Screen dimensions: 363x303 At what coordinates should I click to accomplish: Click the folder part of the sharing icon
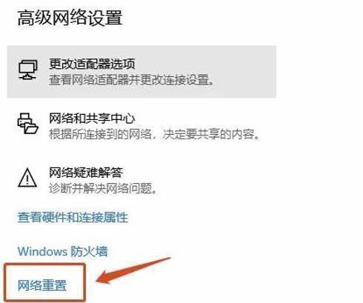(x=31, y=128)
